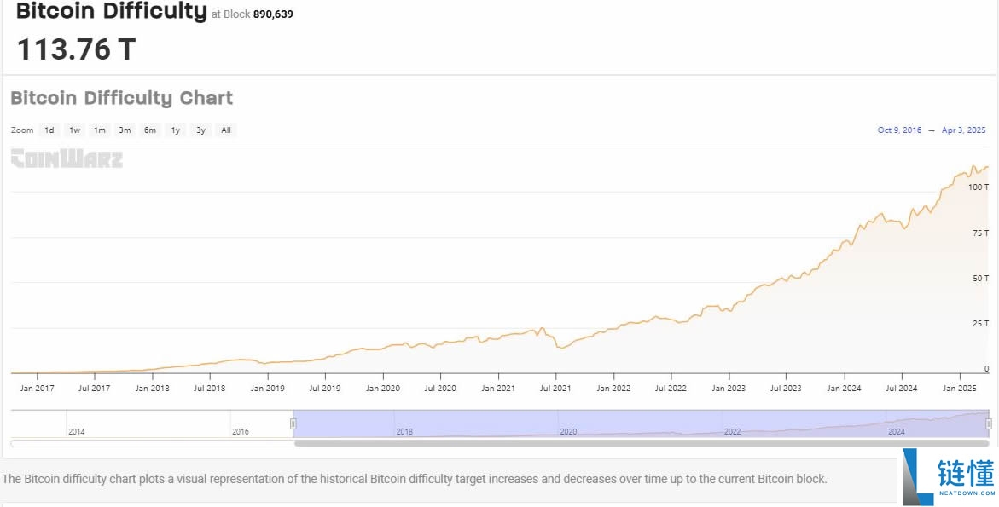The height and width of the screenshot is (507, 999).
Task: Zoom the chart to 6m
Action: click(150, 130)
